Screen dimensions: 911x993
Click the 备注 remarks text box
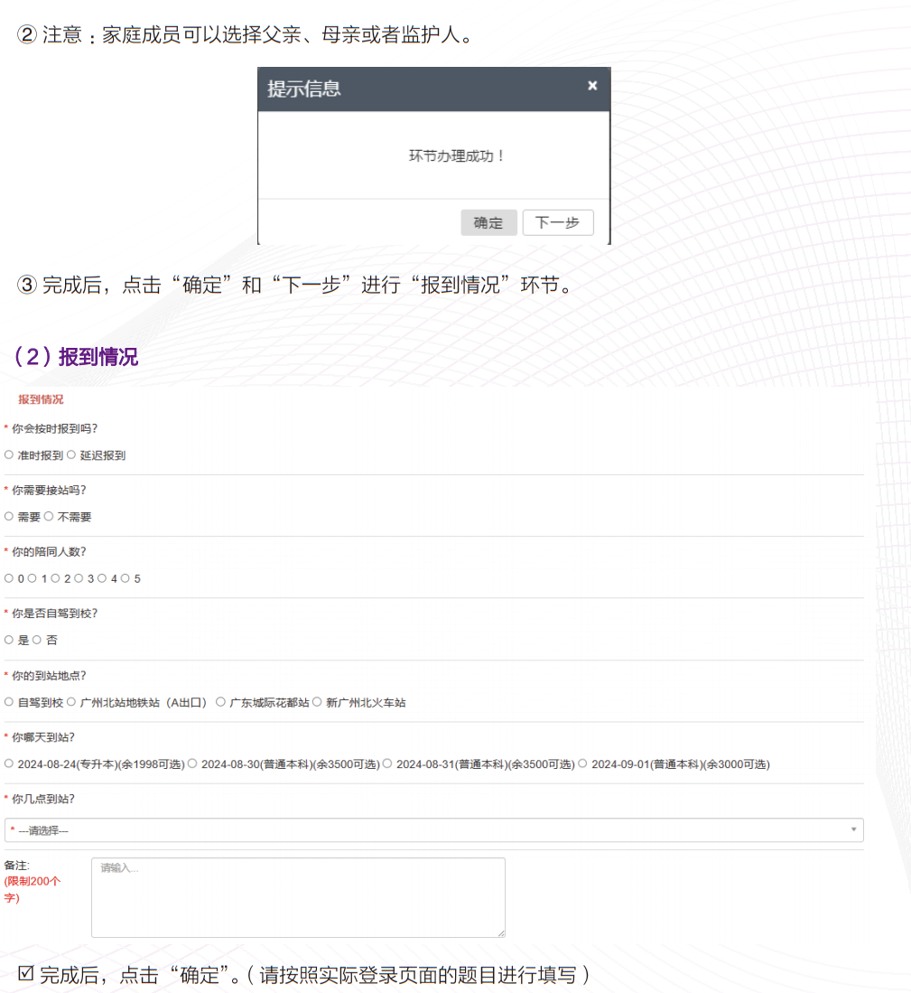tap(298, 895)
